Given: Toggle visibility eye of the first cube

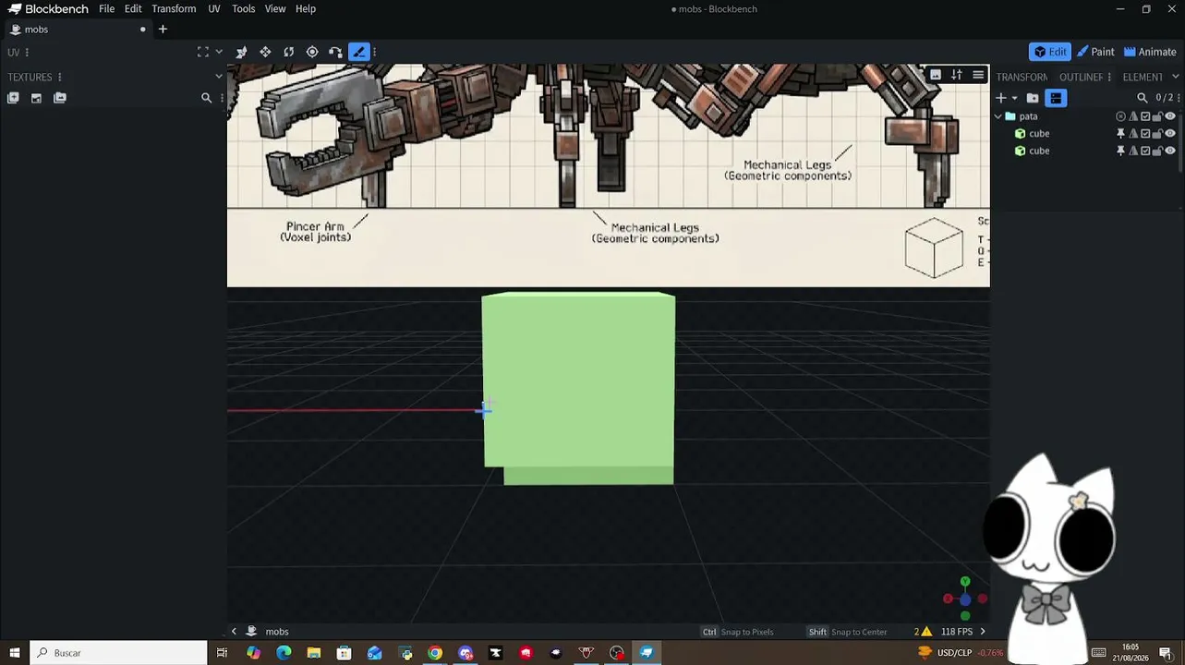Looking at the screenshot, I should click(1170, 134).
